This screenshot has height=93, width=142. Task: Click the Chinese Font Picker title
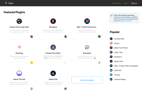click(x=53, y=53)
